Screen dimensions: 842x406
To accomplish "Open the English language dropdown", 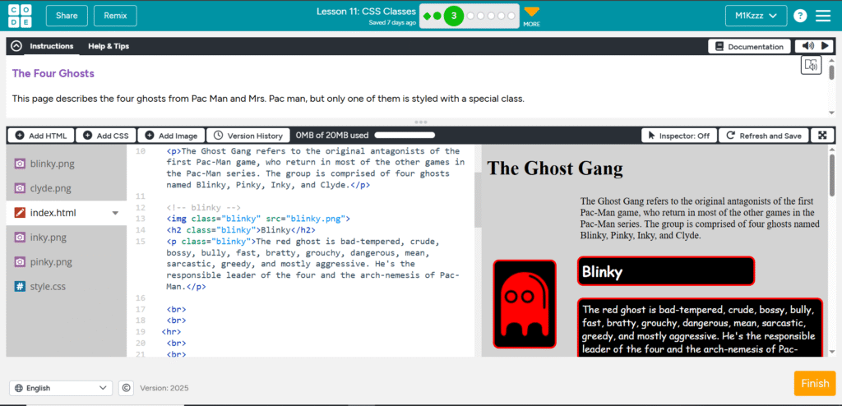I will tap(61, 388).
